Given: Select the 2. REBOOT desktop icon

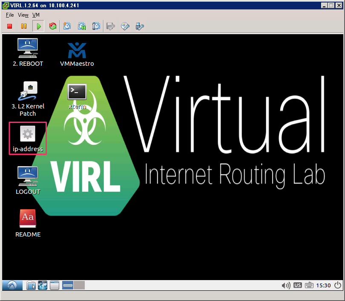Looking at the screenshot, I should pyautogui.click(x=28, y=53).
